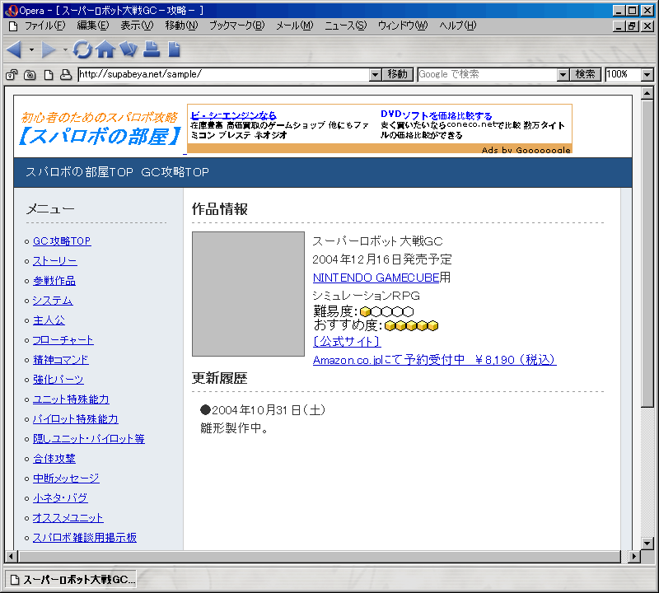Open the 精神コマンド sidebar link

pos(61,360)
